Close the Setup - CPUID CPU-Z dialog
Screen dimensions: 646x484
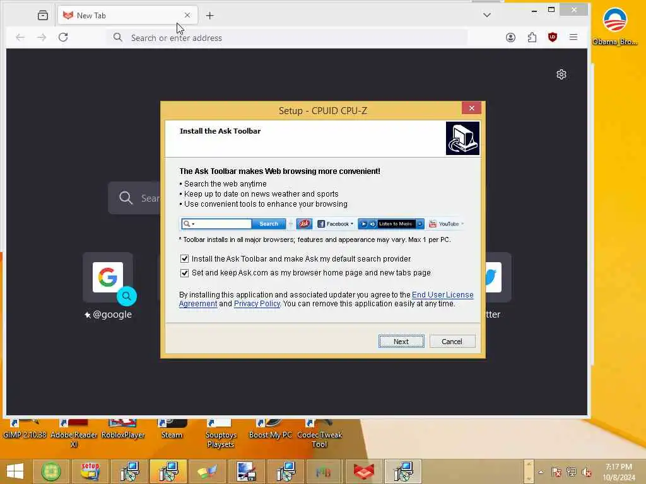[472, 108]
